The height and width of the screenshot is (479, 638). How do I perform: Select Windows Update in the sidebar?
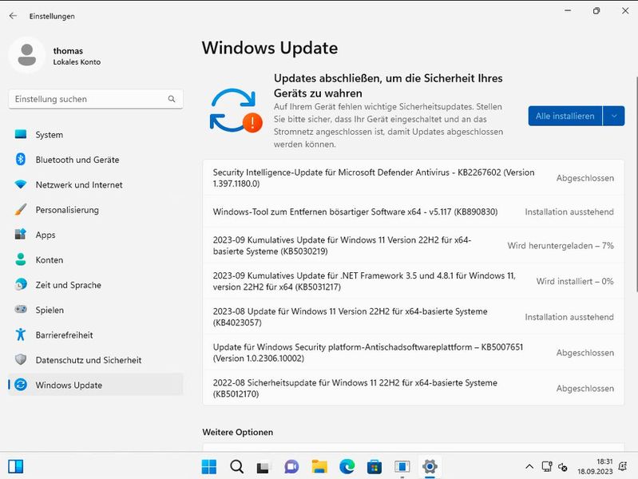tap(96, 385)
